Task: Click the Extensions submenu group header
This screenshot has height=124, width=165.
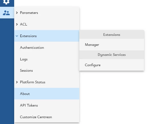Action: [x=112, y=35]
